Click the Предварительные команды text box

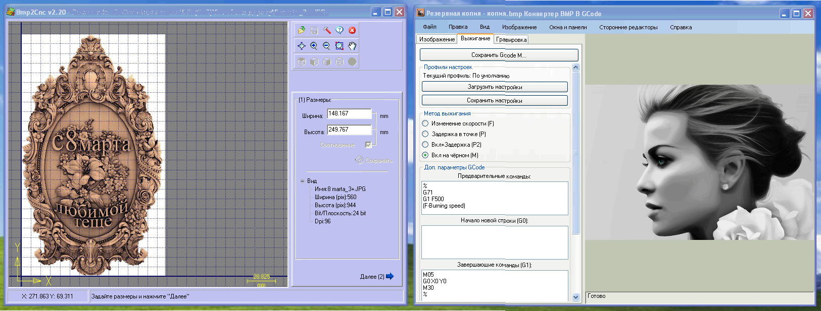[495, 198]
